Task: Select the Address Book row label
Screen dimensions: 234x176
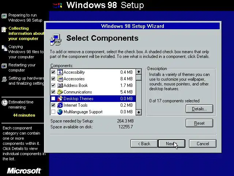Action: (76, 85)
